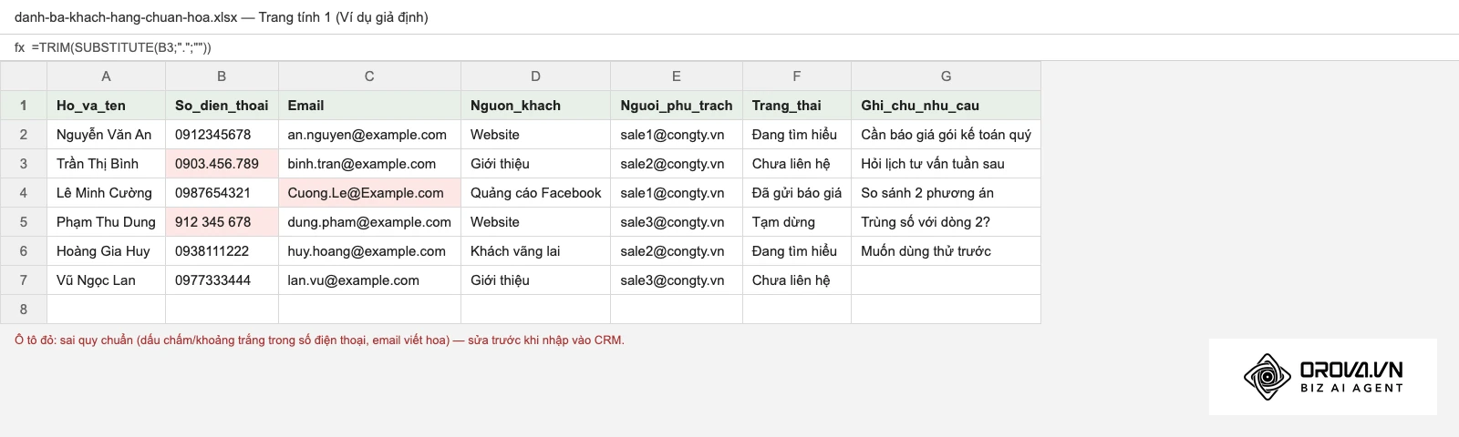Click the Ghi_chu_nhu_cau header cell
The image size is (1459, 437).
(946, 106)
